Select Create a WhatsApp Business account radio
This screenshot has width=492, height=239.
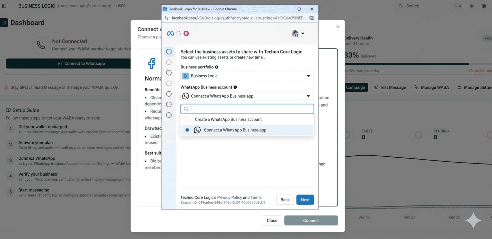[187, 119]
